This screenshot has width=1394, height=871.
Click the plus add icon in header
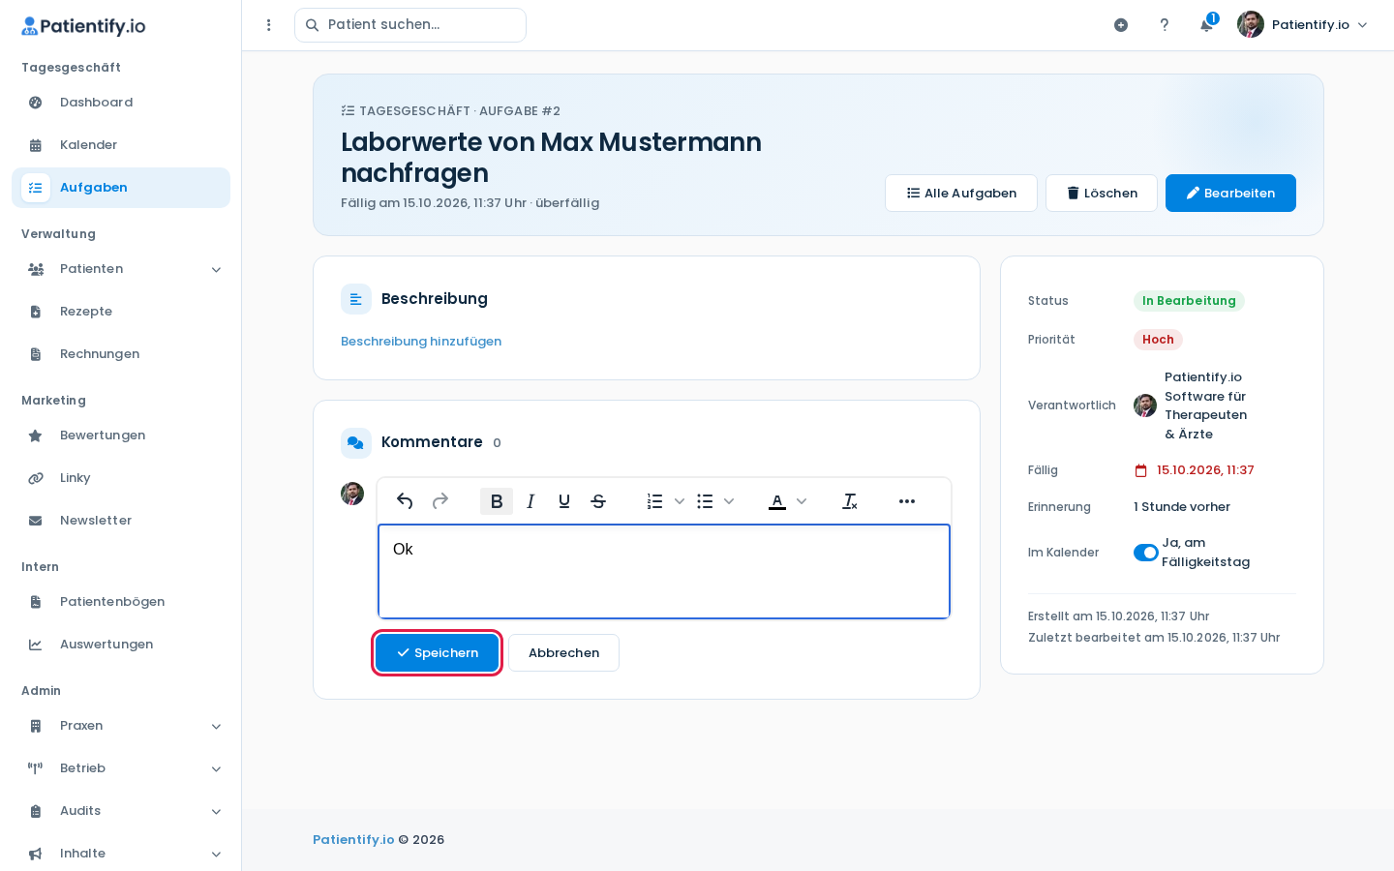1121,25
